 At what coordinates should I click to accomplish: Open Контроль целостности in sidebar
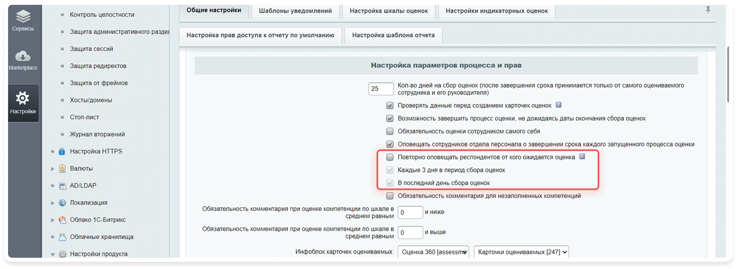click(x=102, y=14)
